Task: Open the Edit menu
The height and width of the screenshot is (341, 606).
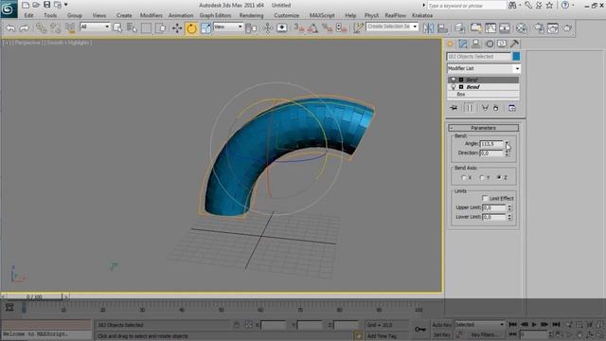Action: click(28, 15)
